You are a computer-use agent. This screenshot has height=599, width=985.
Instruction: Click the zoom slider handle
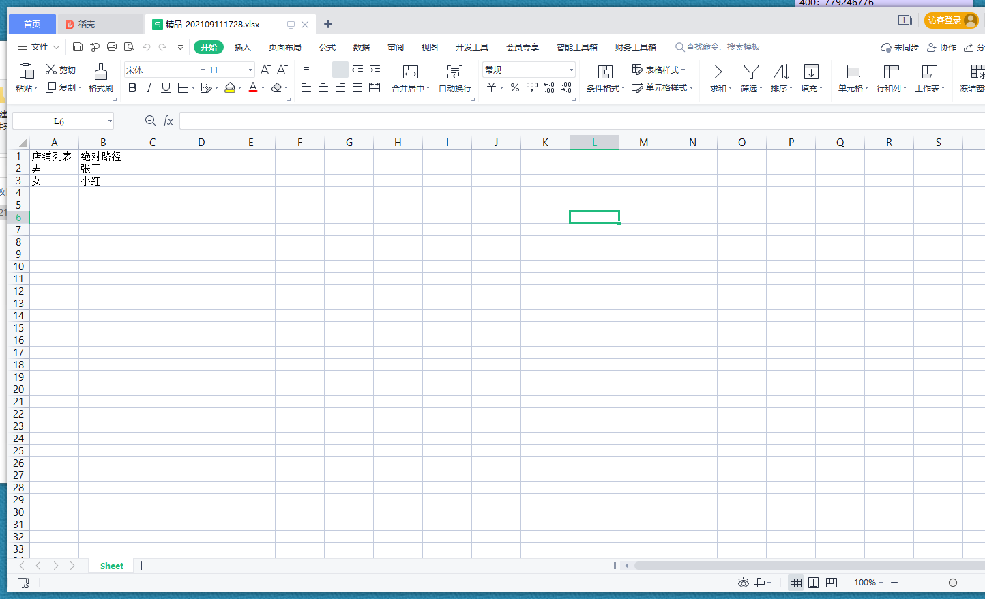coord(953,583)
